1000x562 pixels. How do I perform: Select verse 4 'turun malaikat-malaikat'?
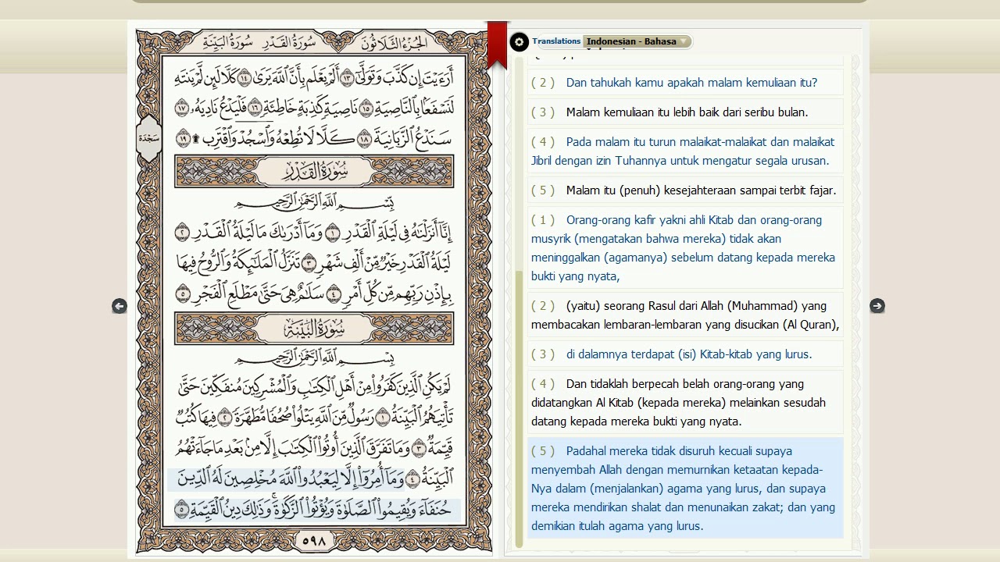685,151
